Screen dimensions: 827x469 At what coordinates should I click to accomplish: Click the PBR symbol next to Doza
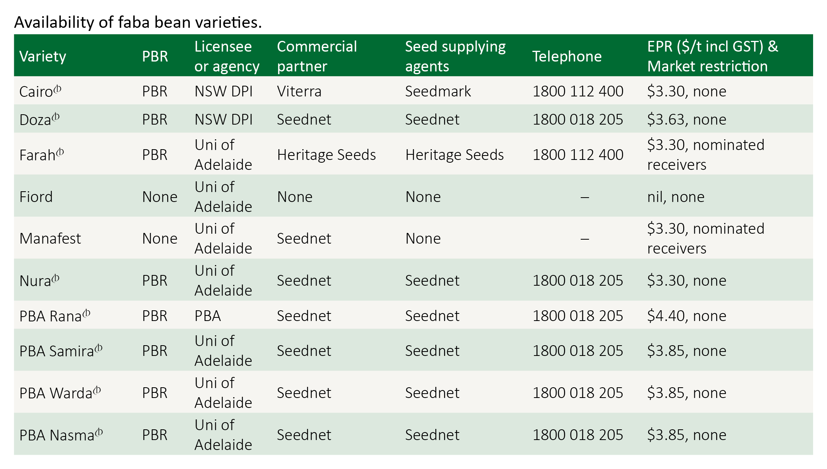pyautogui.click(x=56, y=117)
